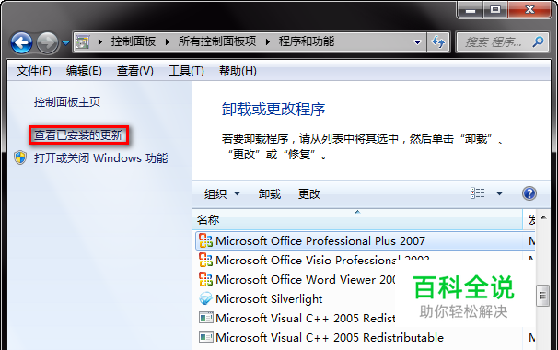The image size is (558, 350).
Task: Minimize the 程序和功能 window
Action: point(471,9)
